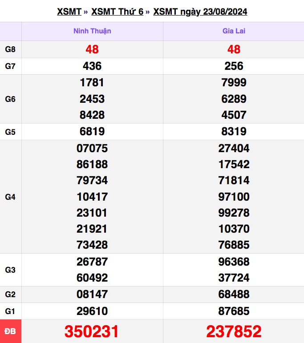Image resolution: width=304 pixels, height=343 pixels.
Task: Click the G3 number 96368
Action: [x=234, y=262]
